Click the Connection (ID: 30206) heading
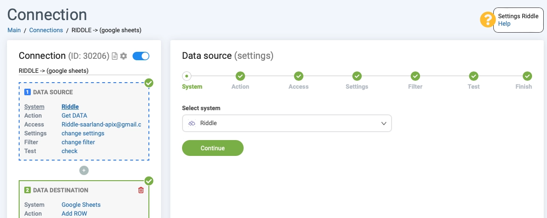The width and height of the screenshot is (547, 218). click(64, 56)
